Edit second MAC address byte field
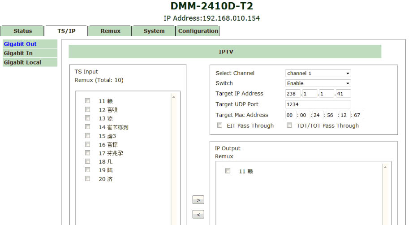 click(305, 115)
